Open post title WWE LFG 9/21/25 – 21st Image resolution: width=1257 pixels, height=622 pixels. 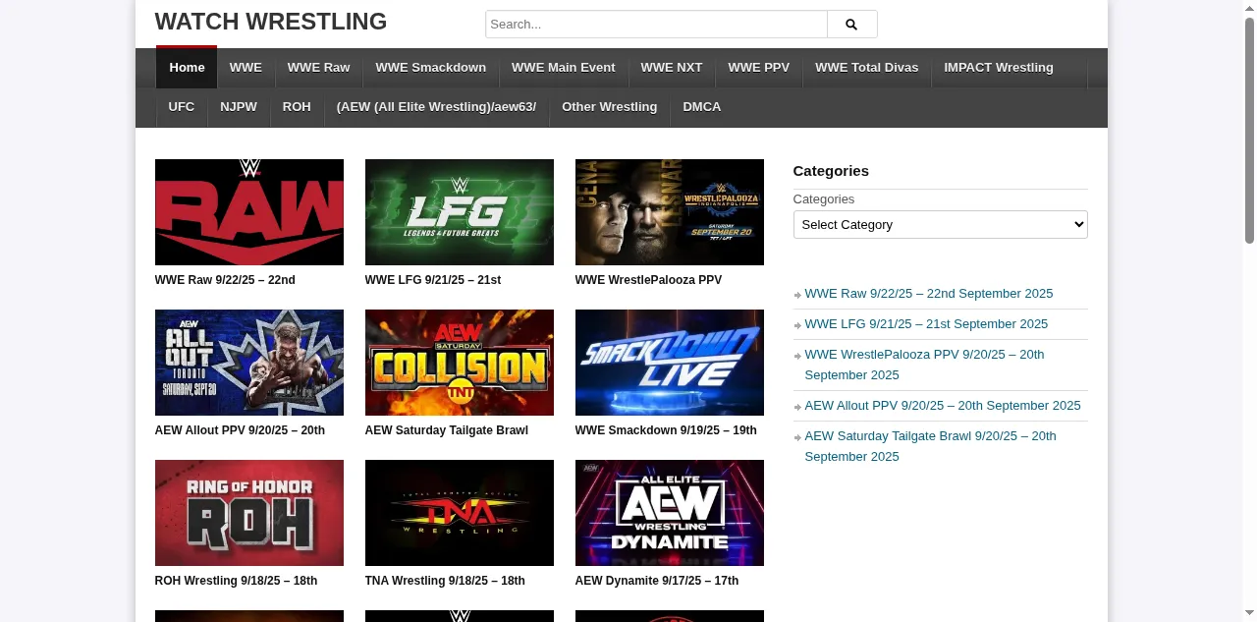[x=433, y=280]
